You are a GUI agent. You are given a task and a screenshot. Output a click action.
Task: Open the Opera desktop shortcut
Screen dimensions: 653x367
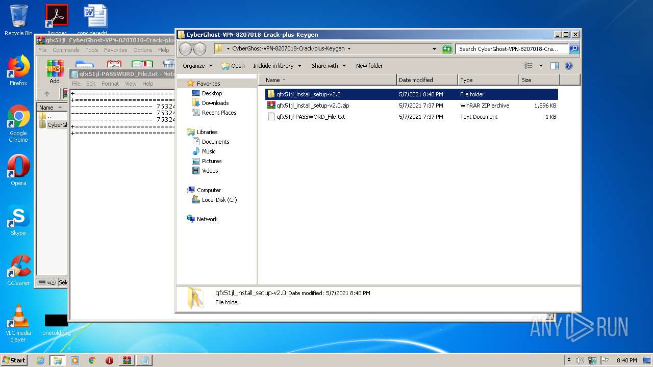(18, 170)
